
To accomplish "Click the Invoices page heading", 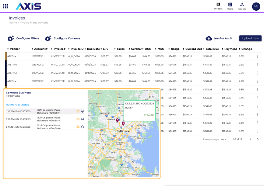I will coord(17,18).
